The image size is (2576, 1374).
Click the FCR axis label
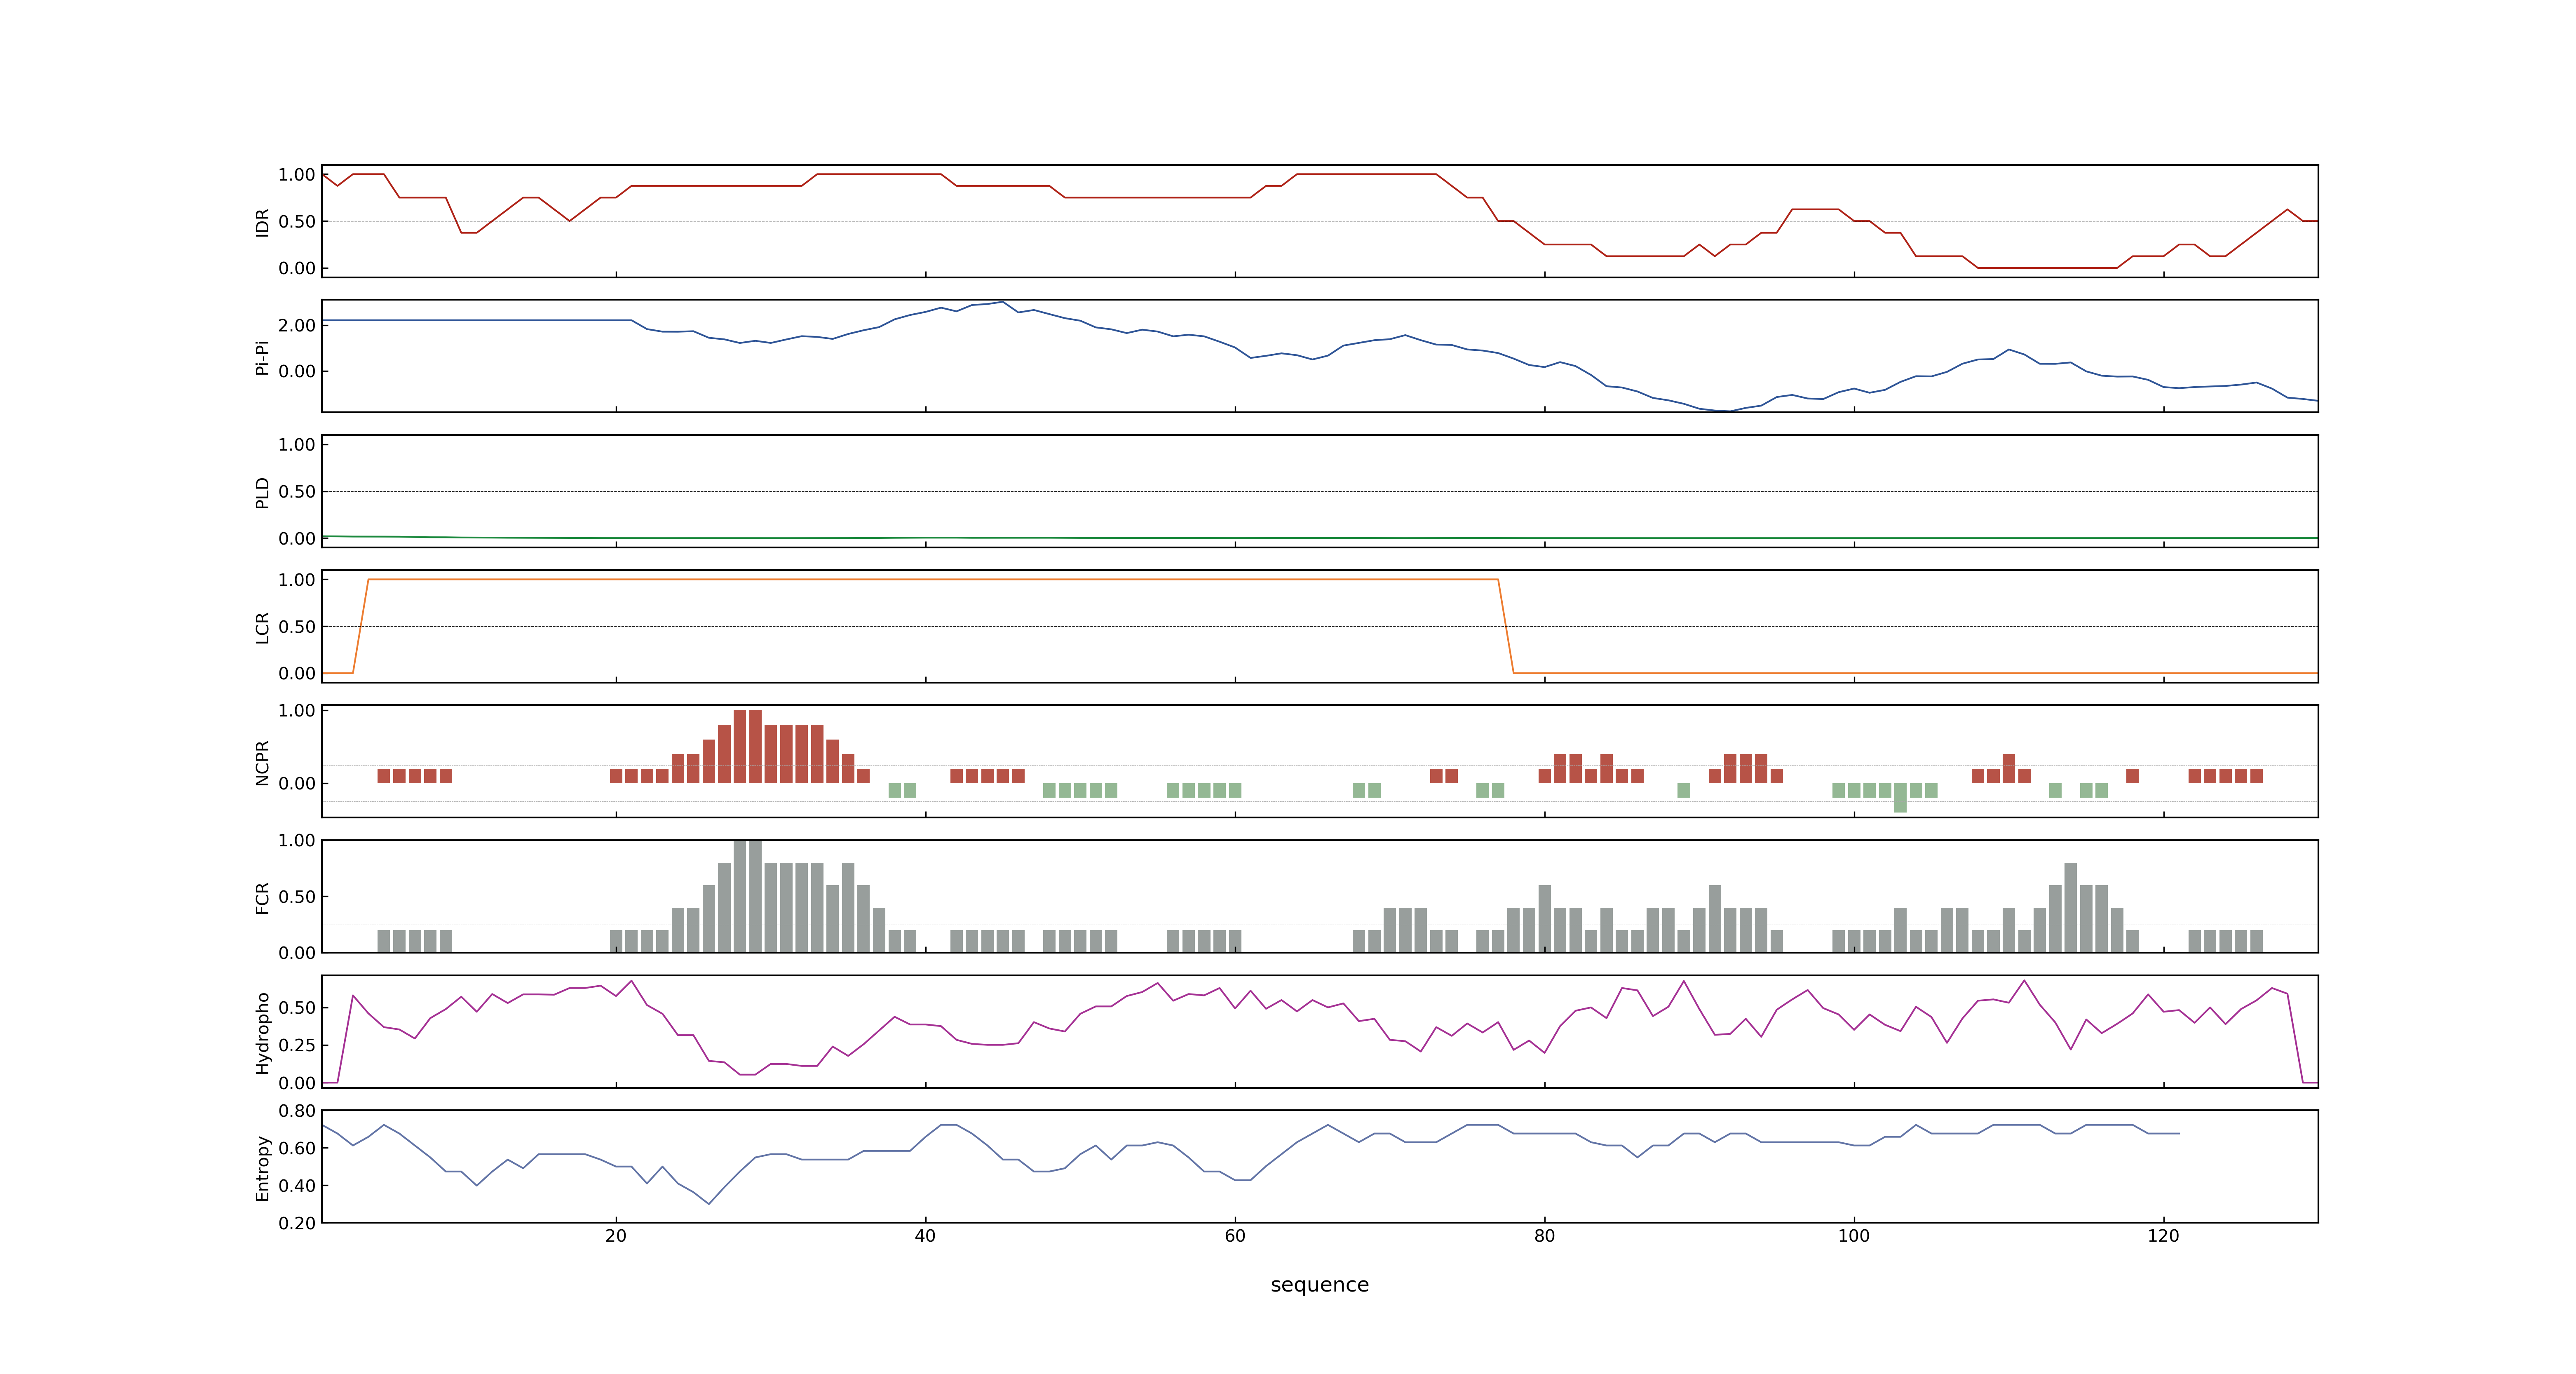(x=262, y=897)
